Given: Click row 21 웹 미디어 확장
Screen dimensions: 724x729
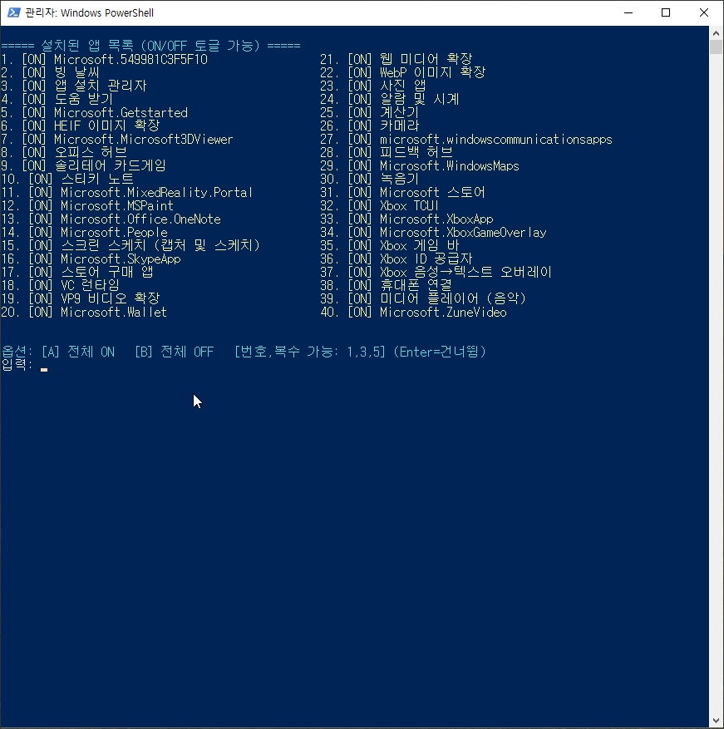Looking at the screenshot, I should pyautogui.click(x=396, y=60).
